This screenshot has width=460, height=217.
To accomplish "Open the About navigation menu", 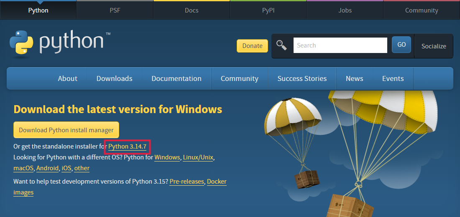I will coord(67,78).
